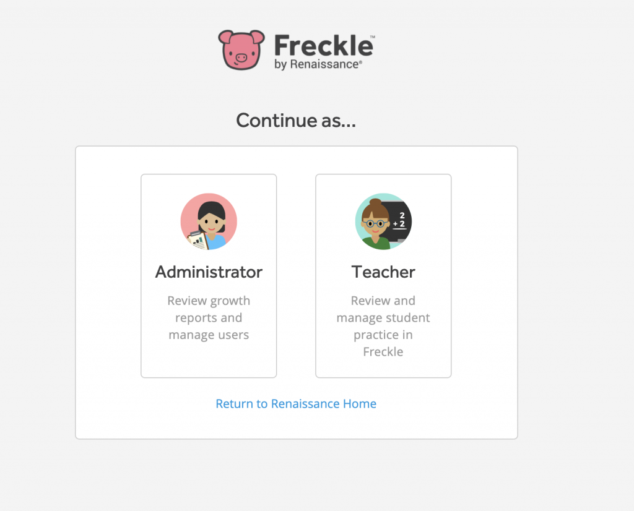Click the 'Continue as...' title text

(295, 121)
